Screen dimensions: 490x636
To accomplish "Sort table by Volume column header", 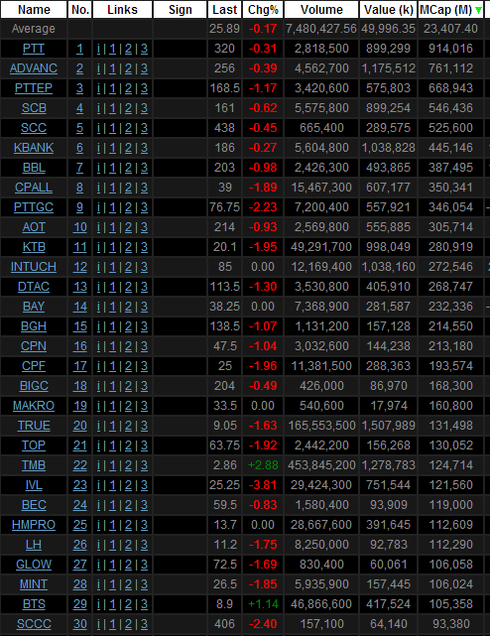I will 321,9.
